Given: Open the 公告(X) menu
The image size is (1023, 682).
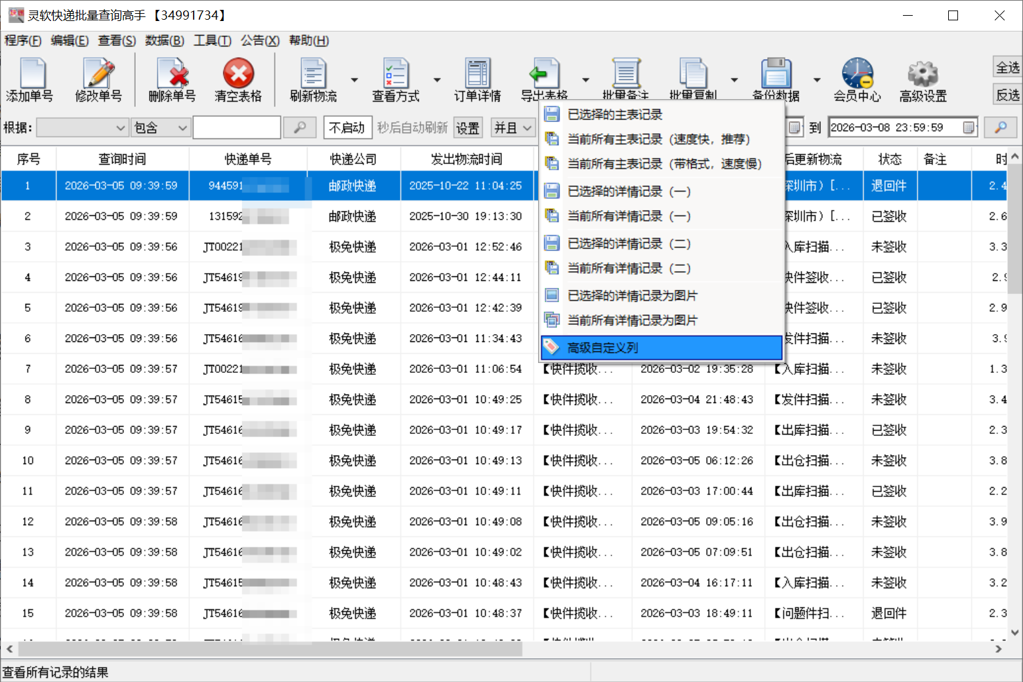Looking at the screenshot, I should point(260,41).
